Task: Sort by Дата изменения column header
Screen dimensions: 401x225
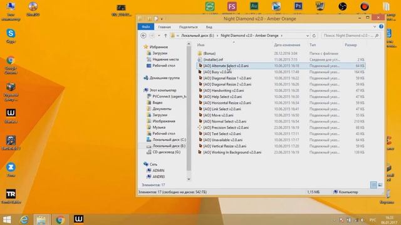Action: coord(287,45)
